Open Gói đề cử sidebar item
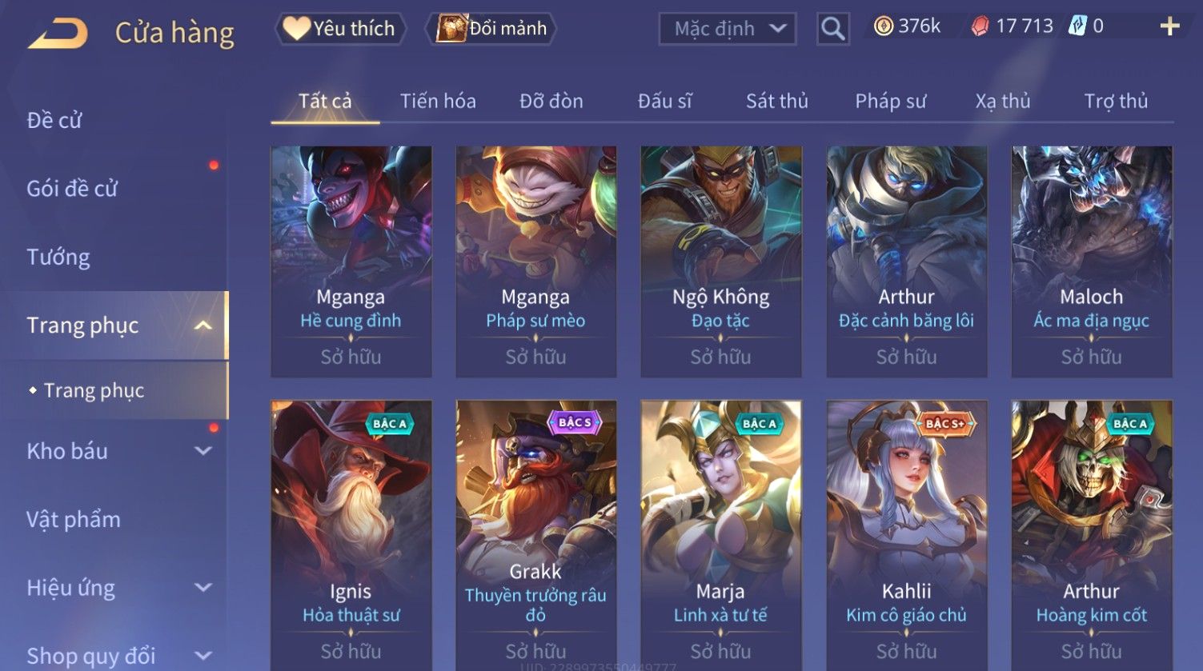The image size is (1203, 671). click(x=72, y=189)
